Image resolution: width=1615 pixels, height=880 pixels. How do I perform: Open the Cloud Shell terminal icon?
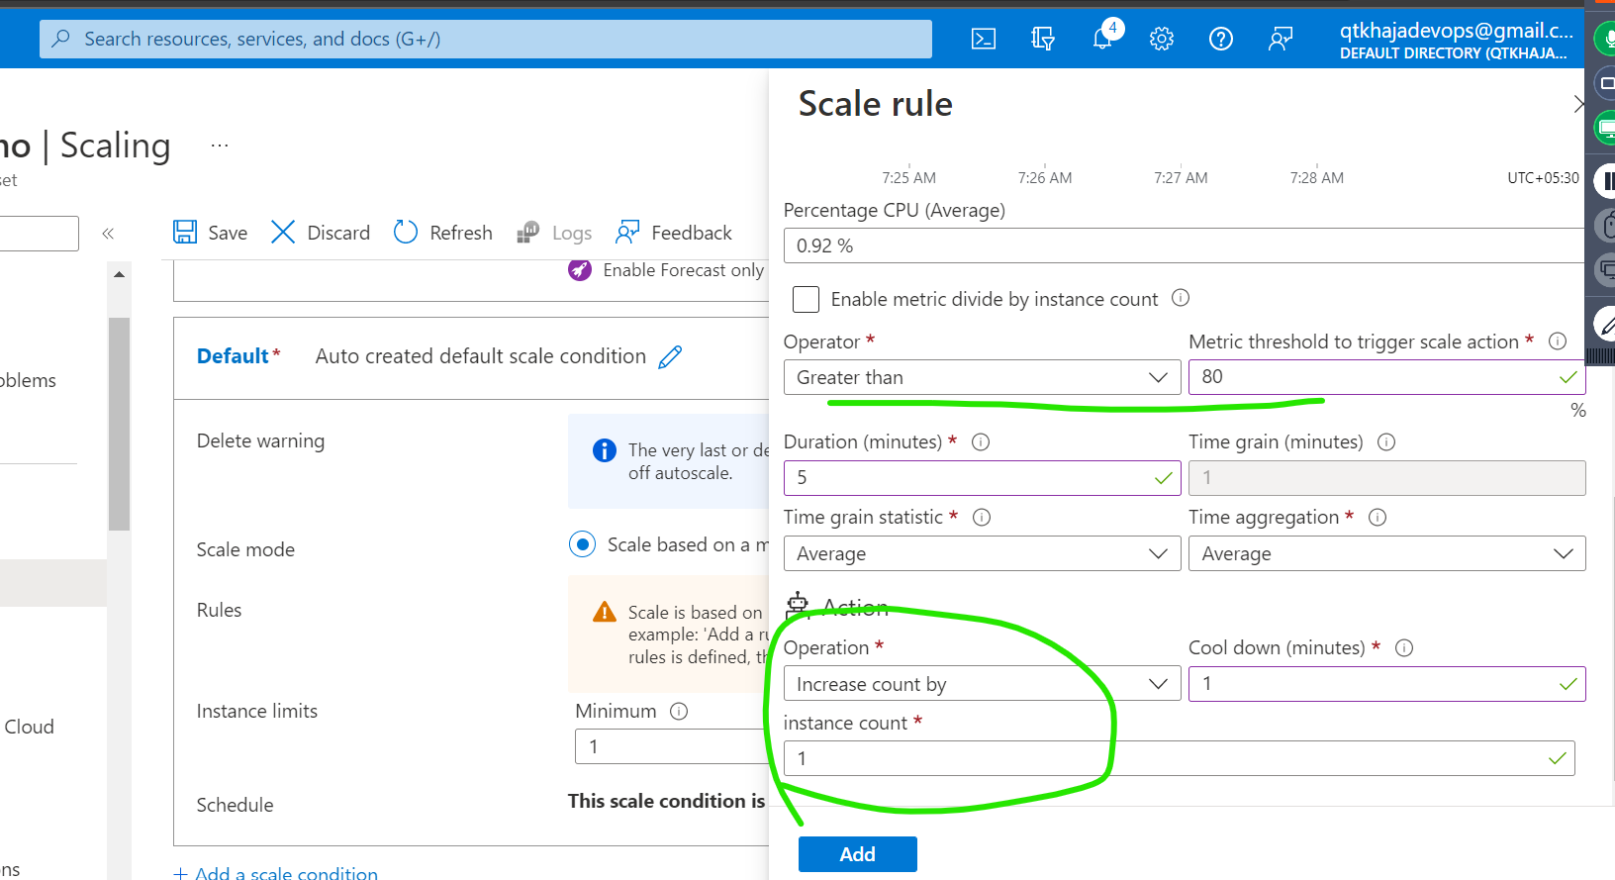984,39
